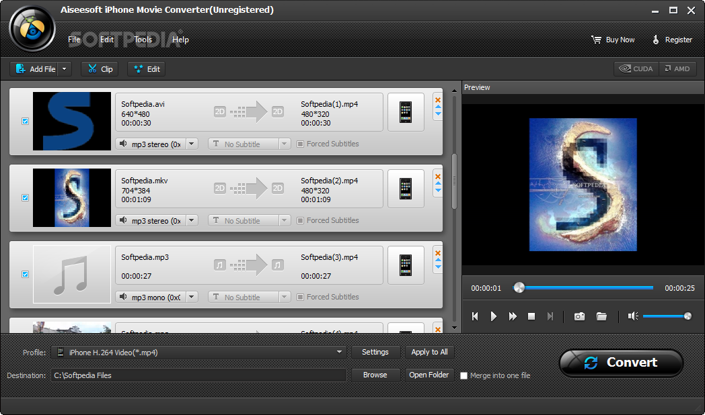The image size is (705, 415).
Task: Click 2D output mode icon for Softpedia(2).mp4
Action: [x=278, y=188]
